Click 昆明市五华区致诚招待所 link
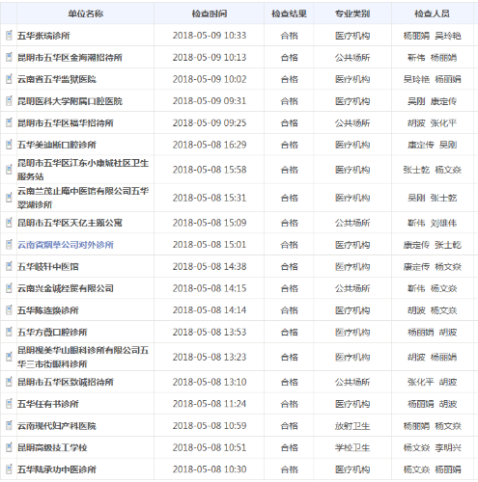 click(66, 382)
